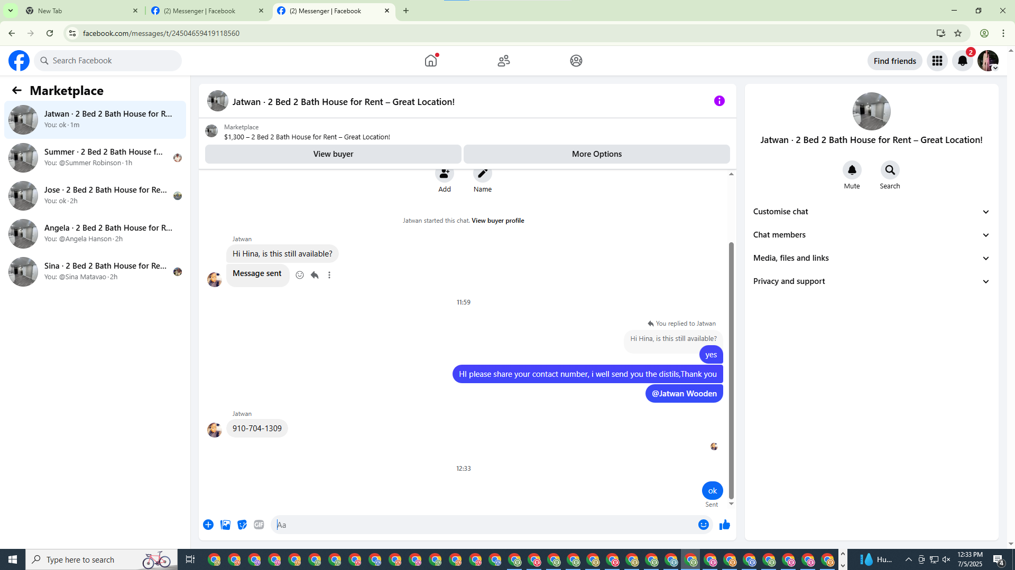Image resolution: width=1015 pixels, height=570 pixels.
Task: Open the GIF picker
Action: [259, 525]
